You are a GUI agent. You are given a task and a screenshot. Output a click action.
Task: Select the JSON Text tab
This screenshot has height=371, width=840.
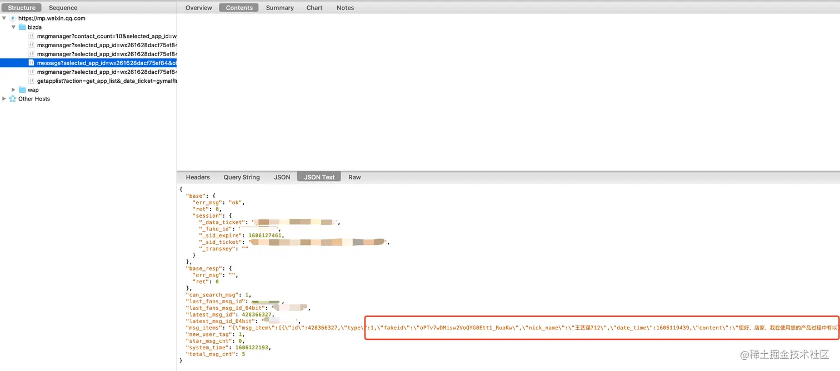[319, 177]
